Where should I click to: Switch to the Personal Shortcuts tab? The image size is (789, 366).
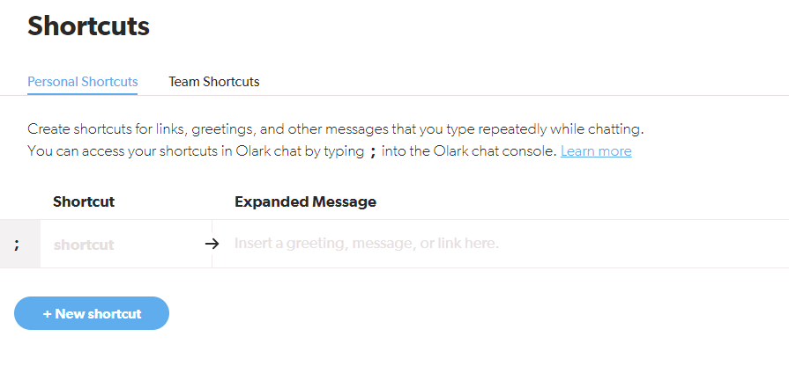pyautogui.click(x=82, y=82)
